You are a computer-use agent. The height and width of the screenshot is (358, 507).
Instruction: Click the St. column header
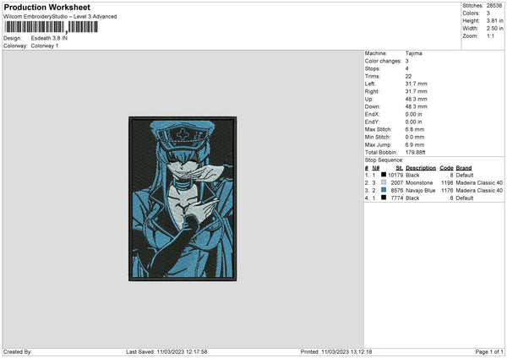tap(400, 168)
